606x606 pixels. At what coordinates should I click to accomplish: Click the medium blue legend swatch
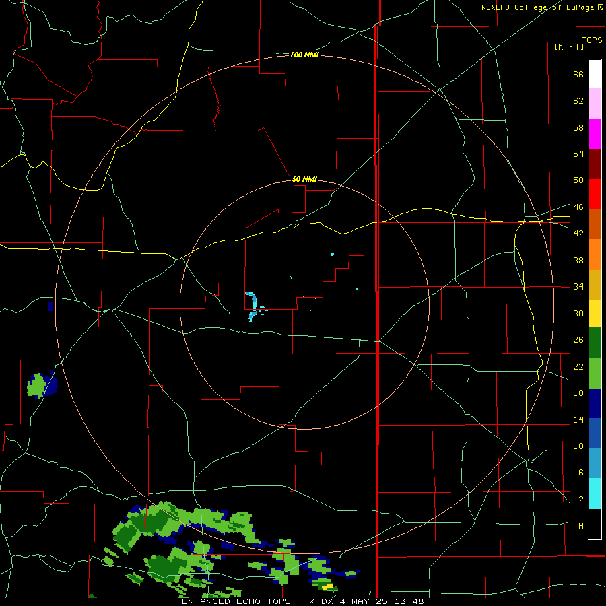[x=595, y=433]
